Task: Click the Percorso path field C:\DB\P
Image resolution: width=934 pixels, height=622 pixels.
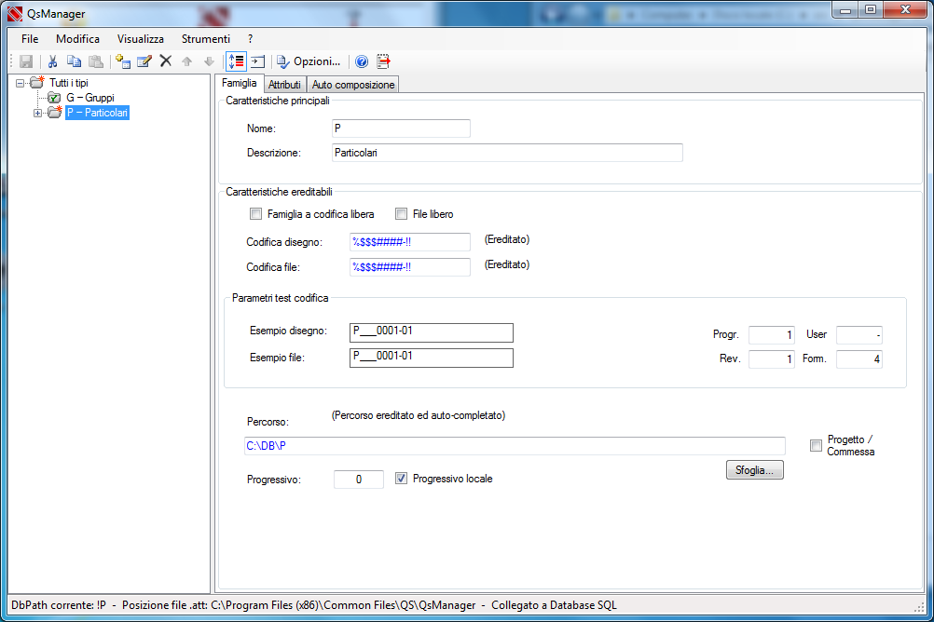Action: 515,446
